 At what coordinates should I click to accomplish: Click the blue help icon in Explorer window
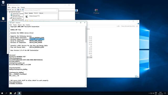(138, 23)
